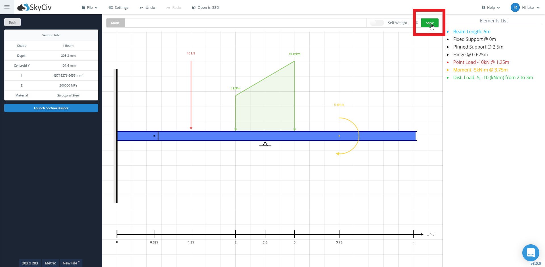Click the 203 x 203 section button
545x267 pixels.
click(x=30, y=263)
